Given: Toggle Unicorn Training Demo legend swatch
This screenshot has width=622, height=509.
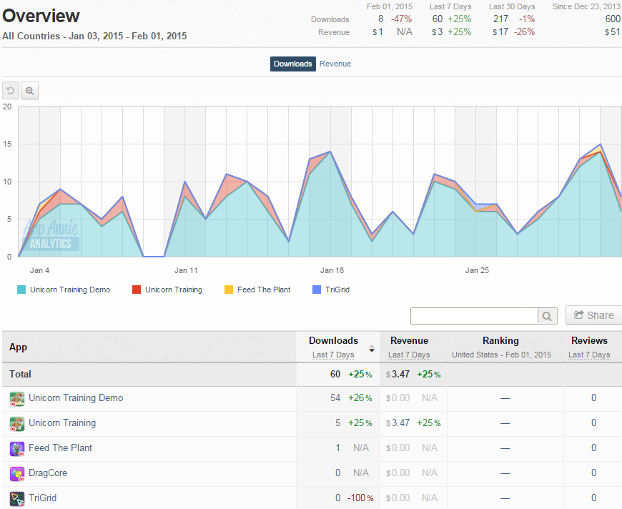Looking at the screenshot, I should tap(21, 290).
